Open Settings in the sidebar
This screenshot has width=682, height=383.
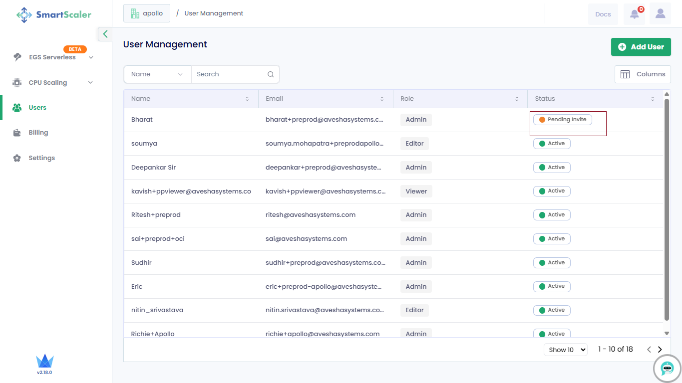[x=41, y=158]
